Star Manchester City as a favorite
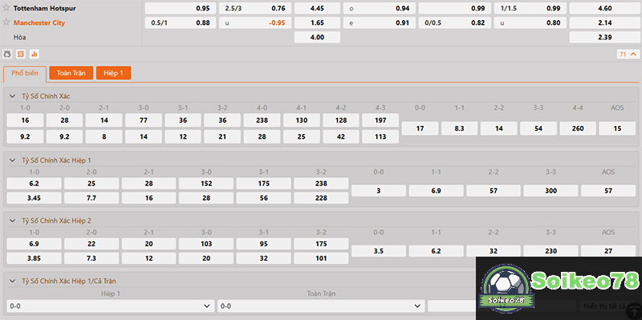Viewport: 642px width, 320px height. tap(6, 22)
